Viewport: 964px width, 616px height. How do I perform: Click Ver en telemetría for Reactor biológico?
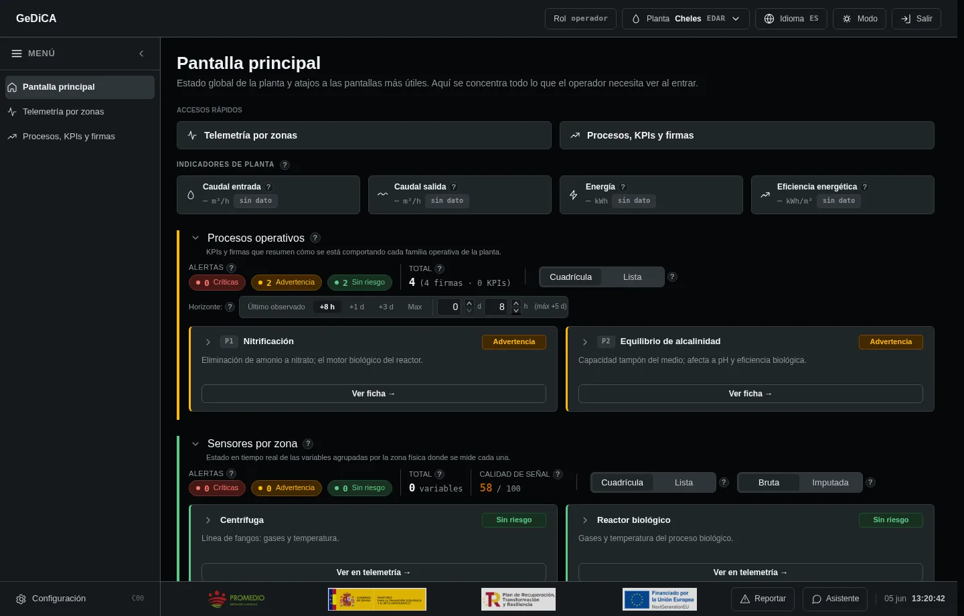click(x=750, y=572)
